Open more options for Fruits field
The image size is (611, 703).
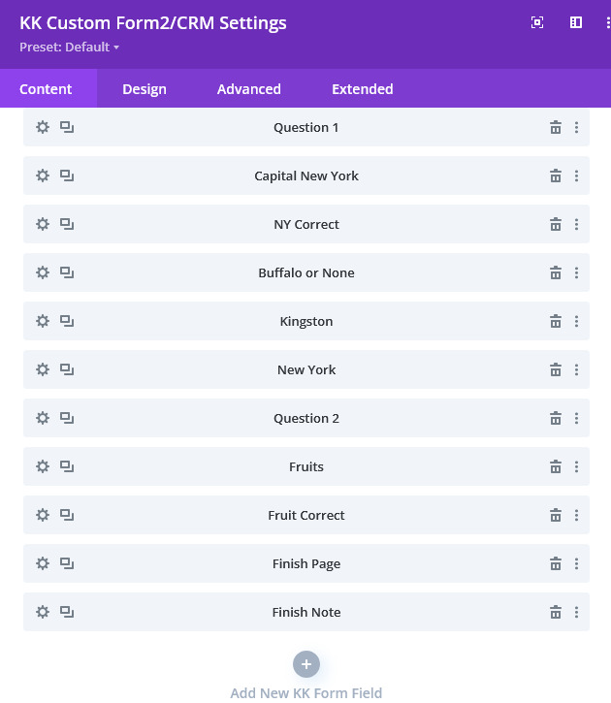coord(576,466)
